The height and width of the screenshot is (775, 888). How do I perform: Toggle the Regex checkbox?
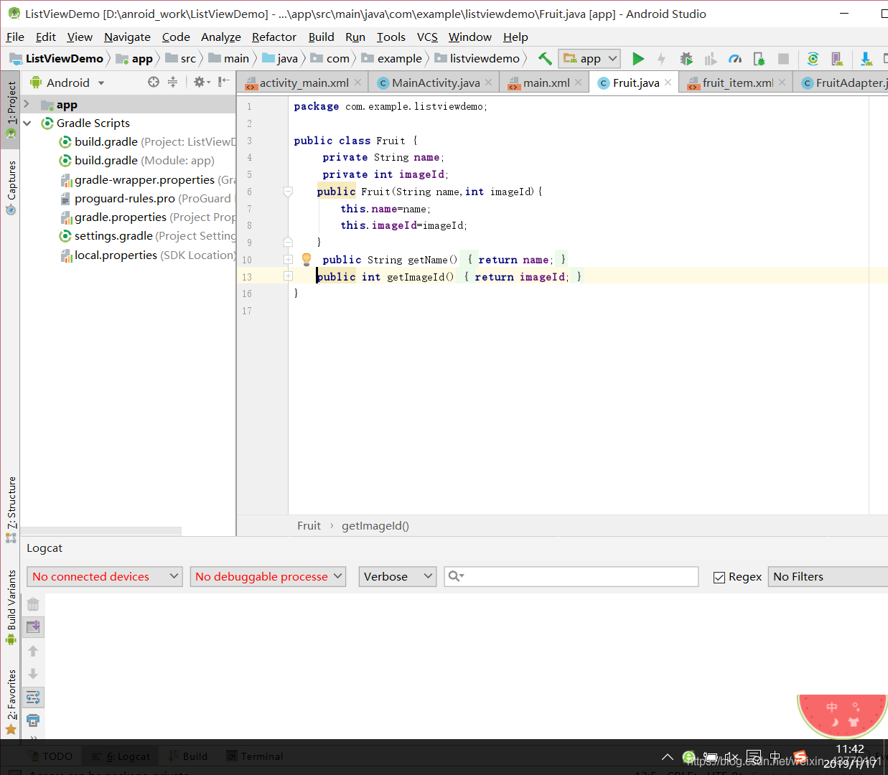[719, 577]
